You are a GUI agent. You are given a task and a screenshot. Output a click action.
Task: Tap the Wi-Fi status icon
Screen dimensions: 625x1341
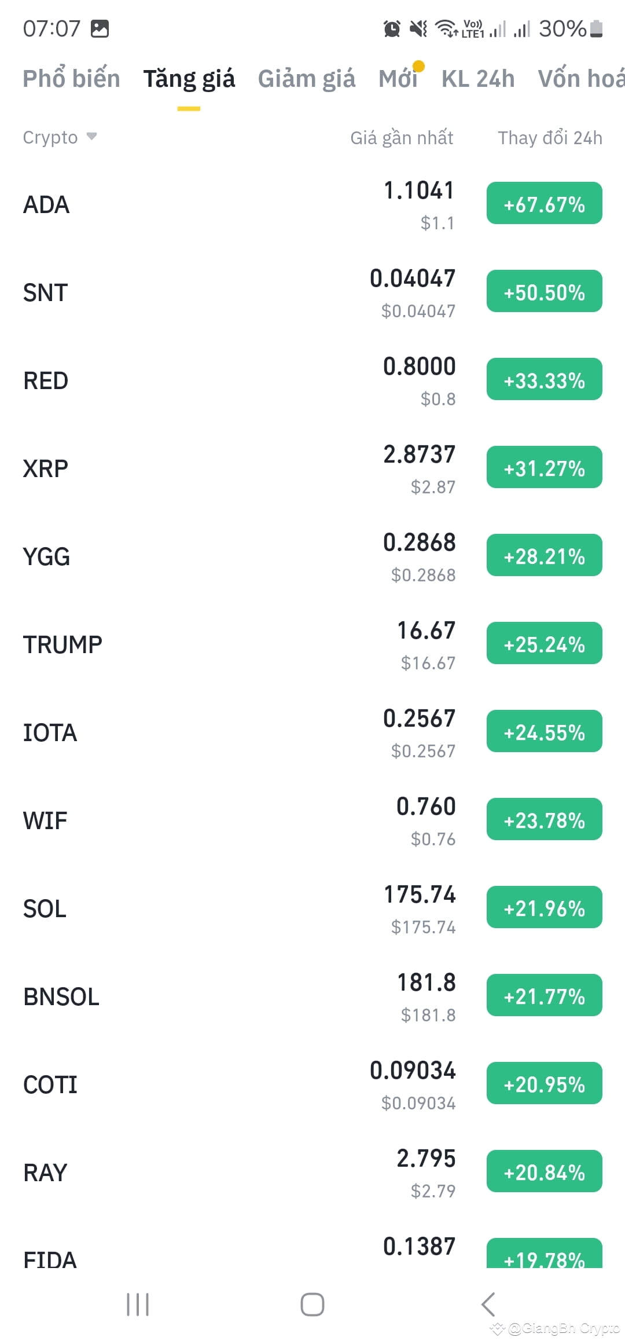(x=446, y=28)
